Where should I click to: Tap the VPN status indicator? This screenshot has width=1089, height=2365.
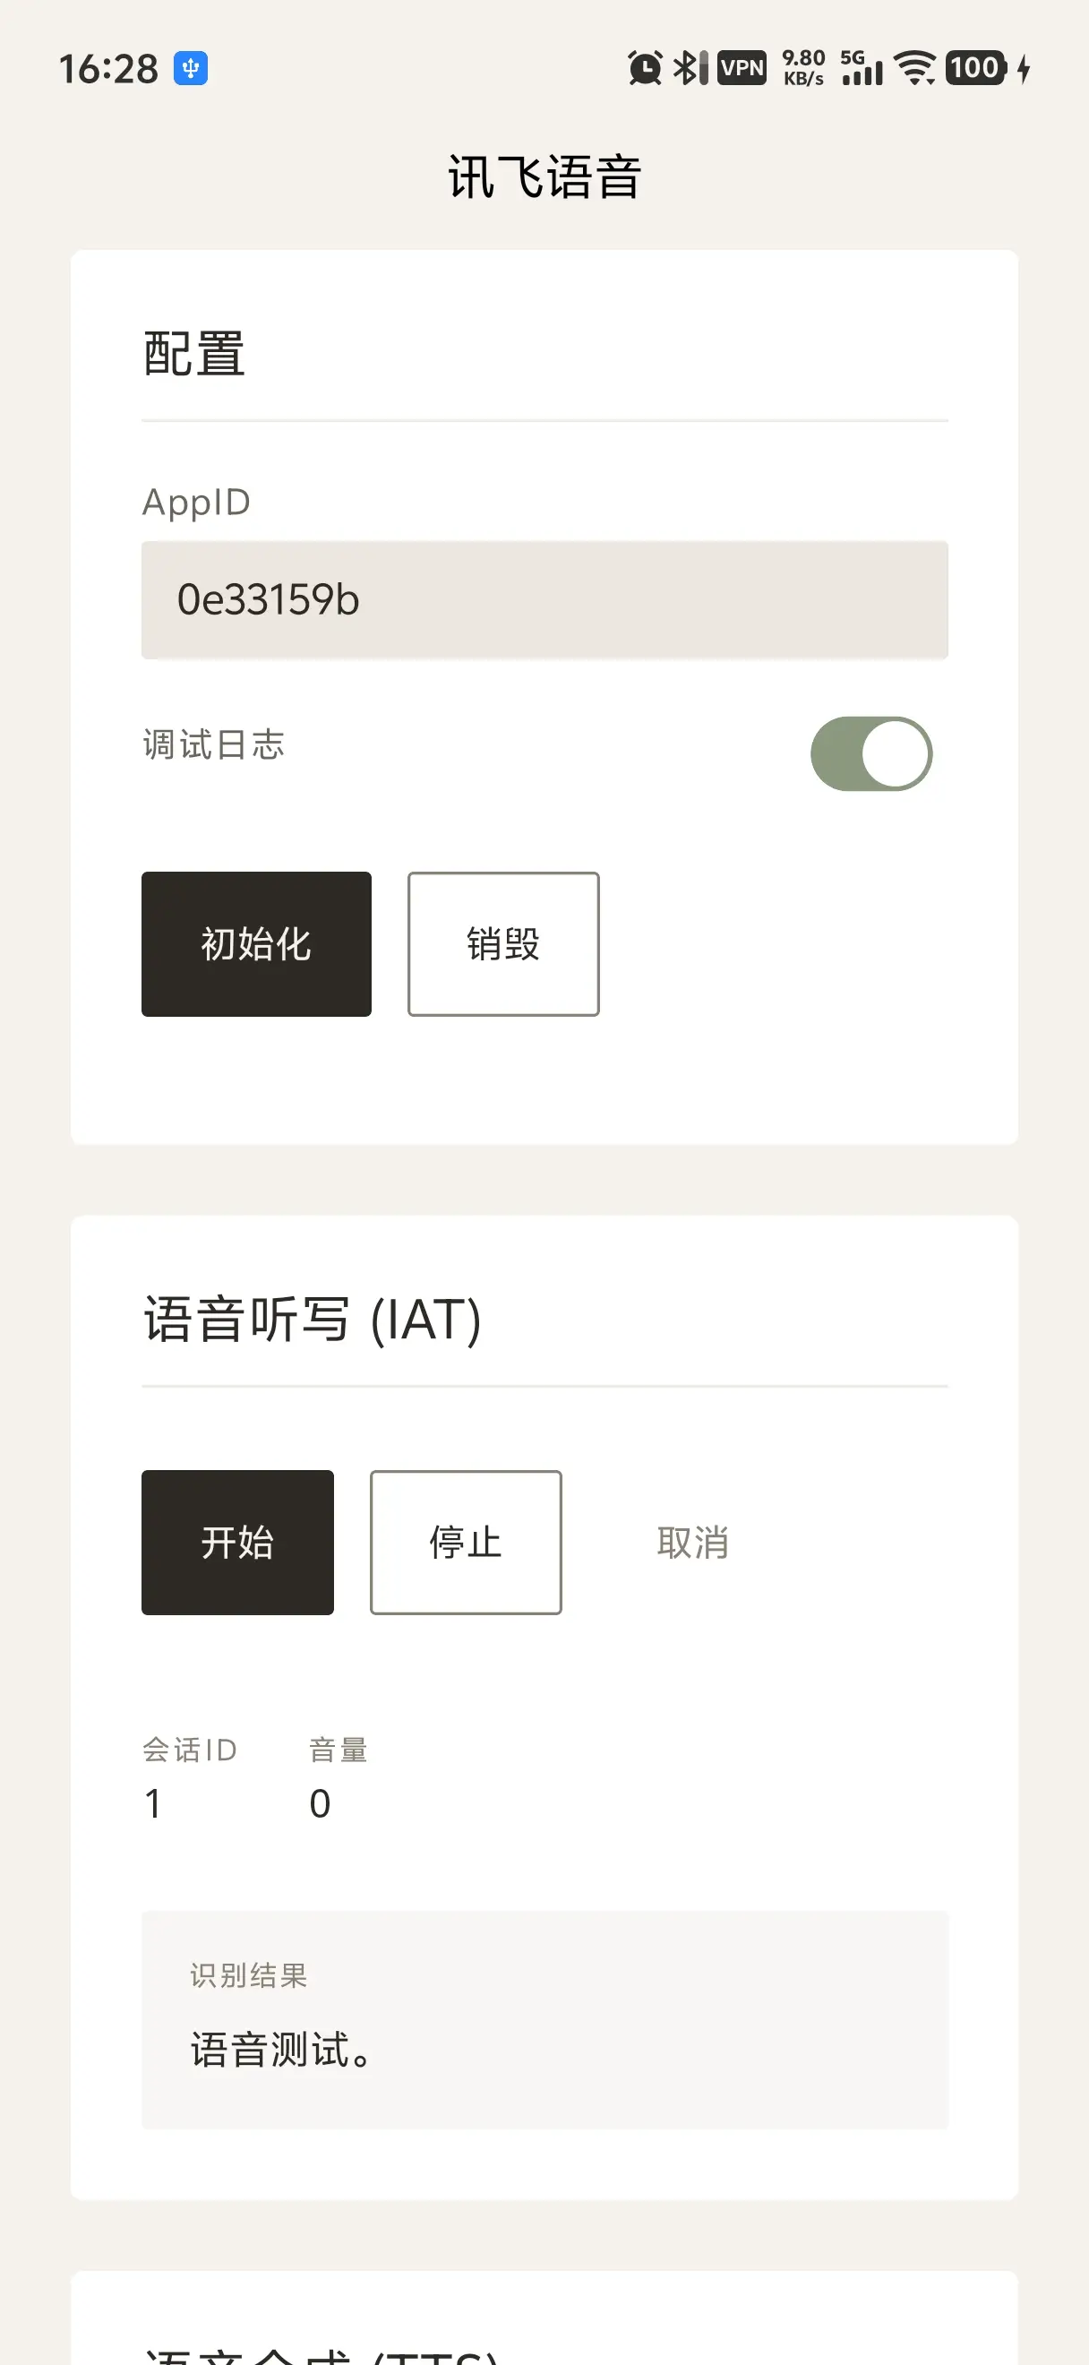[742, 68]
